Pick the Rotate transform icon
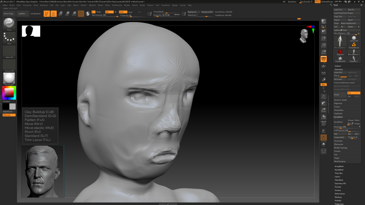The image size is (365, 205). point(74,14)
